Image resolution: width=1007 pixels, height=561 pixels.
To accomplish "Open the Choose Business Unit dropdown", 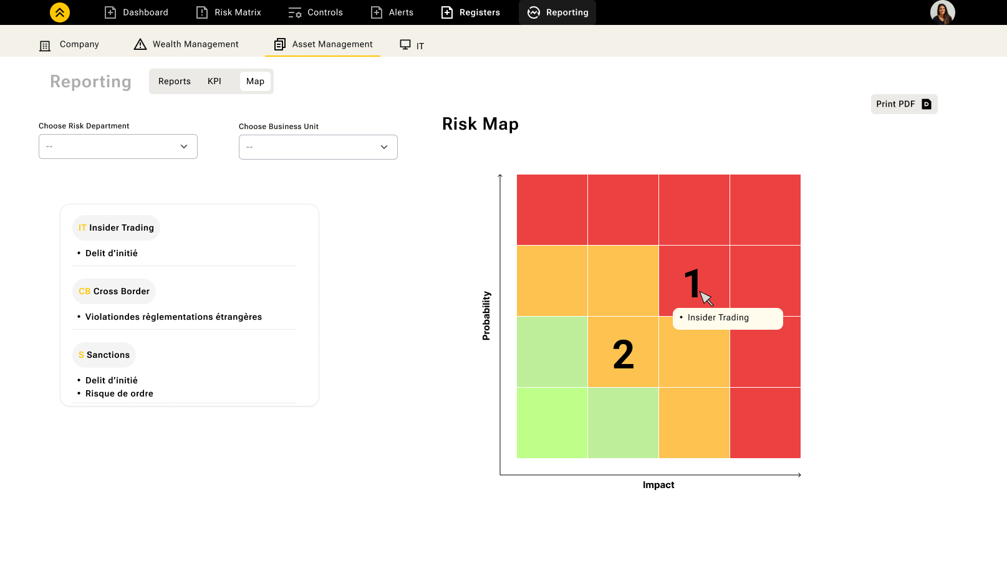I will tap(318, 147).
